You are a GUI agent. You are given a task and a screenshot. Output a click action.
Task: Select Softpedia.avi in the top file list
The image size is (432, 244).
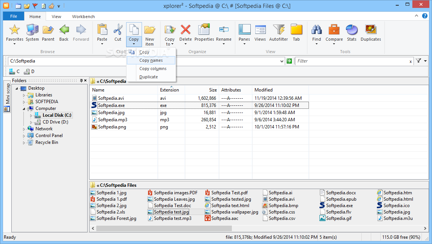pos(111,98)
